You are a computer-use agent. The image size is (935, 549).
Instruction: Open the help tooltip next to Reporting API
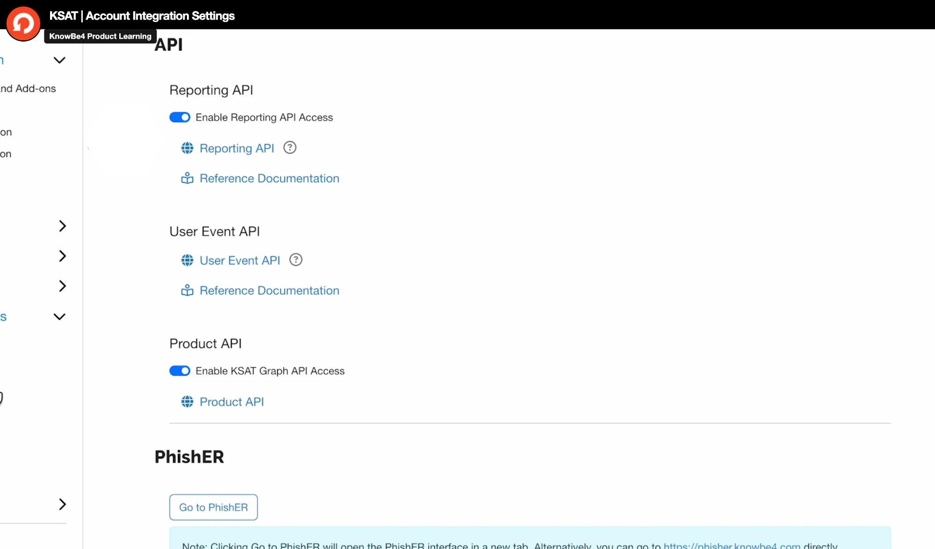point(289,147)
